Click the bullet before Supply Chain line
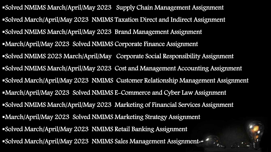 pyautogui.click(x=3, y=8)
